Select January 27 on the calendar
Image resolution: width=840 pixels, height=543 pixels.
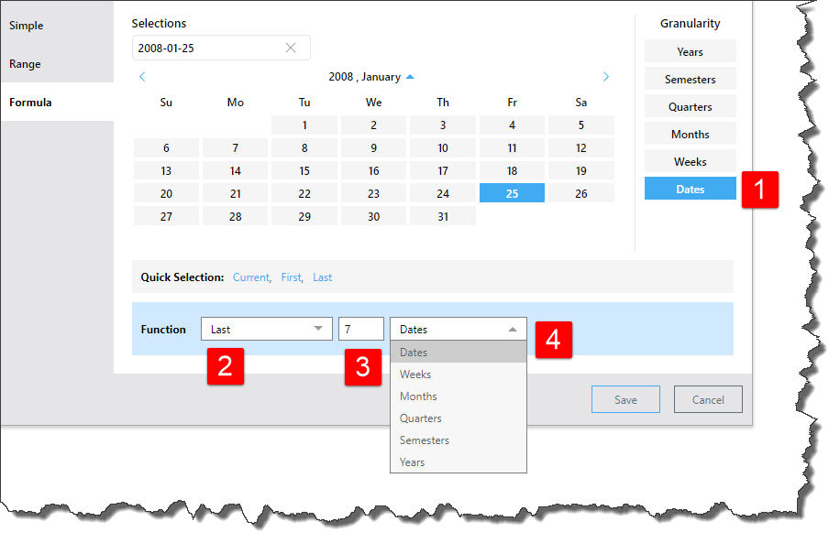[x=166, y=216]
